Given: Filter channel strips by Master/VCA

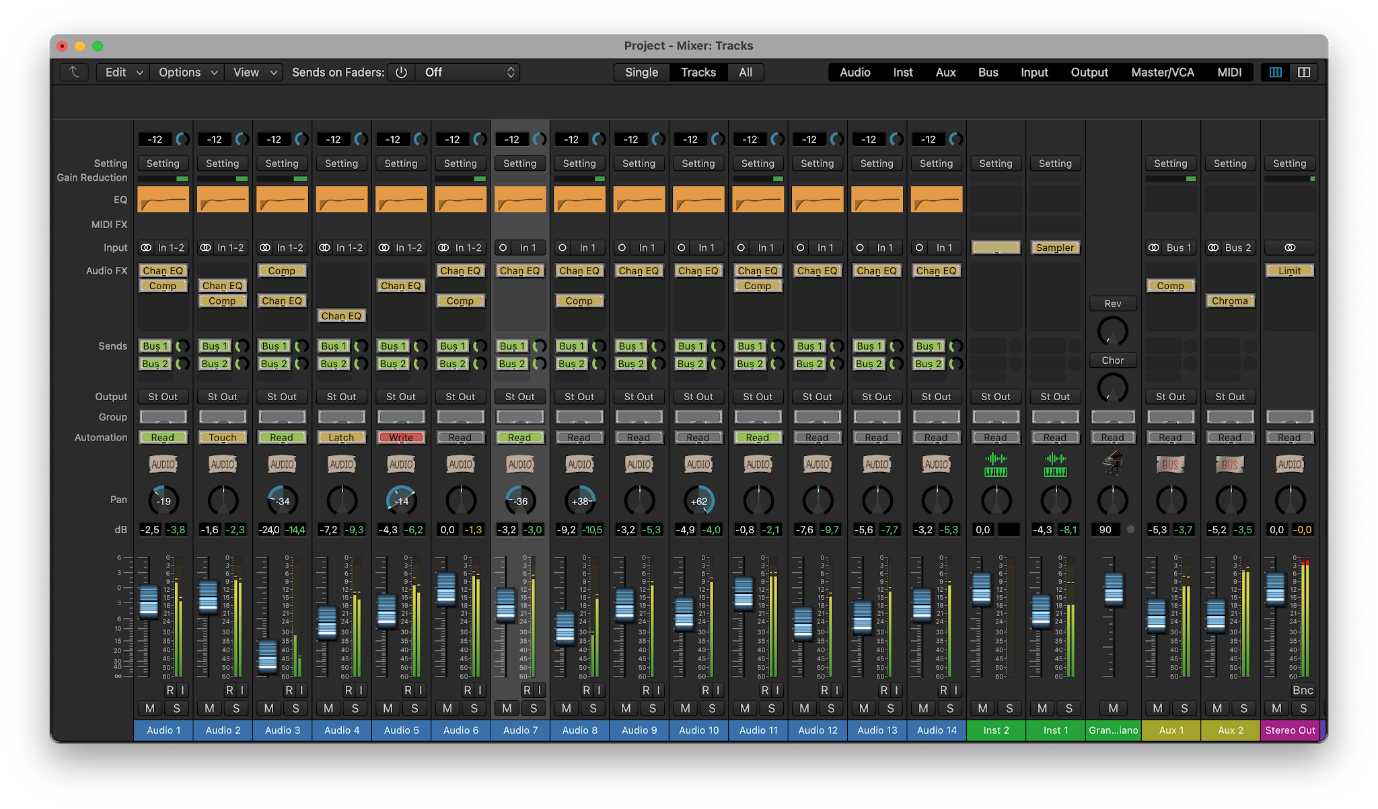Looking at the screenshot, I should pos(1162,72).
